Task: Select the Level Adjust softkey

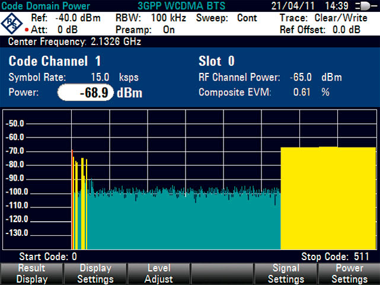Action: [x=159, y=274]
